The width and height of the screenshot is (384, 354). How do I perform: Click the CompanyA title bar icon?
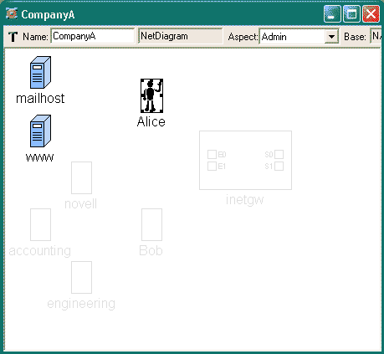pos(12,13)
